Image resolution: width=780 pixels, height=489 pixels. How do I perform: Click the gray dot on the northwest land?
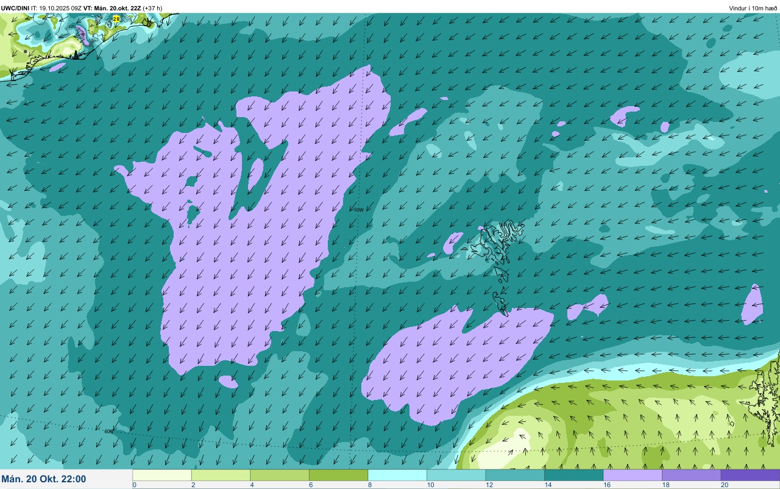click(25, 52)
